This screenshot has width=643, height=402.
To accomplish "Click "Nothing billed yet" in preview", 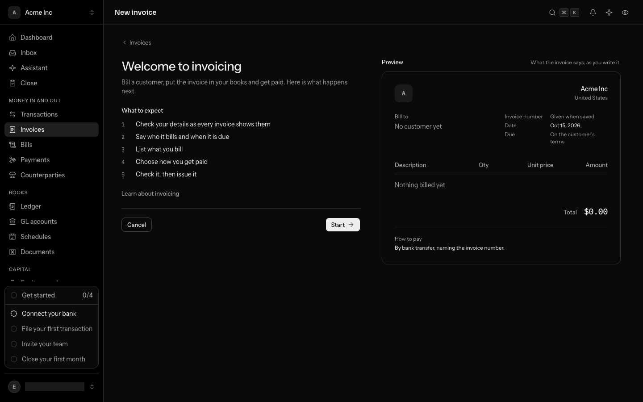I will point(420,185).
